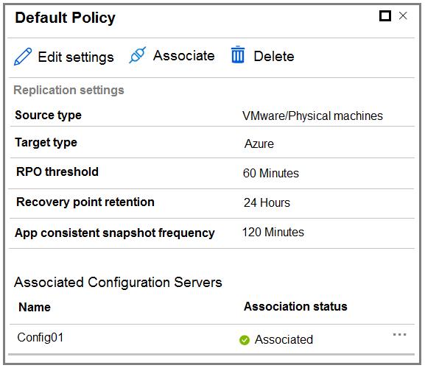Click the VMware/Physical machines source value

tap(312, 116)
